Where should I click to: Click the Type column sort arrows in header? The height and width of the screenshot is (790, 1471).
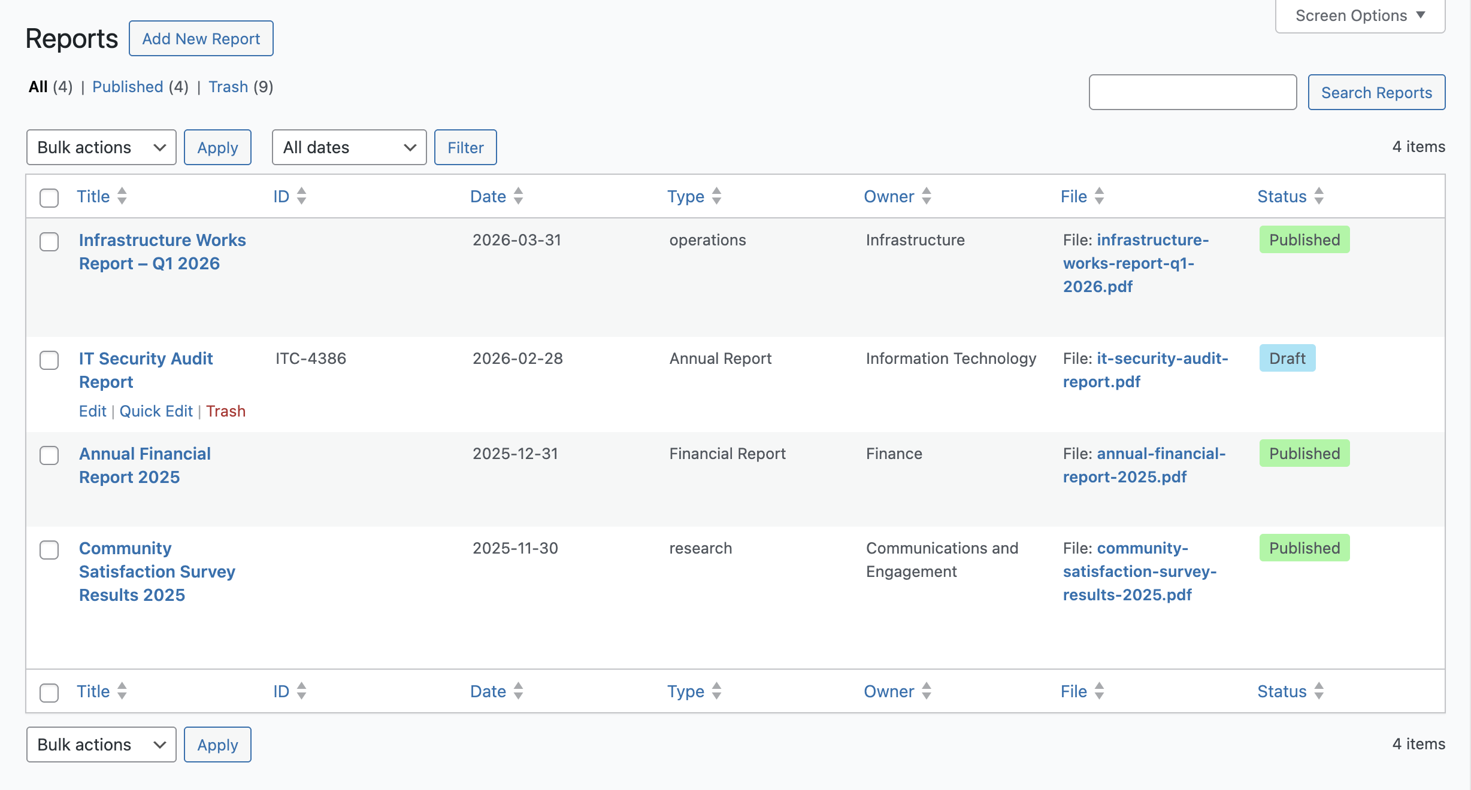(717, 196)
